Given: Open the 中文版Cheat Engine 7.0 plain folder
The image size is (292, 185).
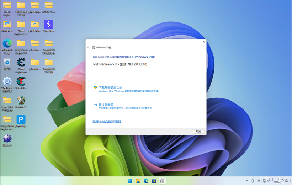Looking at the screenshot, I should tap(21, 47).
